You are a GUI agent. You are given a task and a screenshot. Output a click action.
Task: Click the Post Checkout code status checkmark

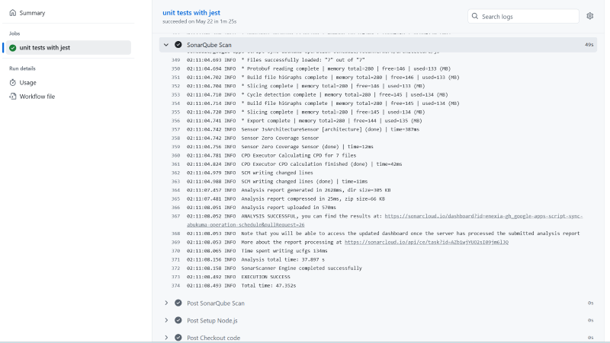pos(178,338)
